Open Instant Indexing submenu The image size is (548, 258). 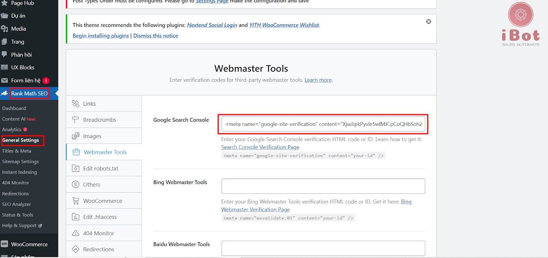tap(20, 172)
